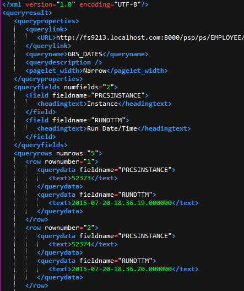Click querydata RUNDTTM tag in row 2
Screen dimensions: 244x291
96,261
